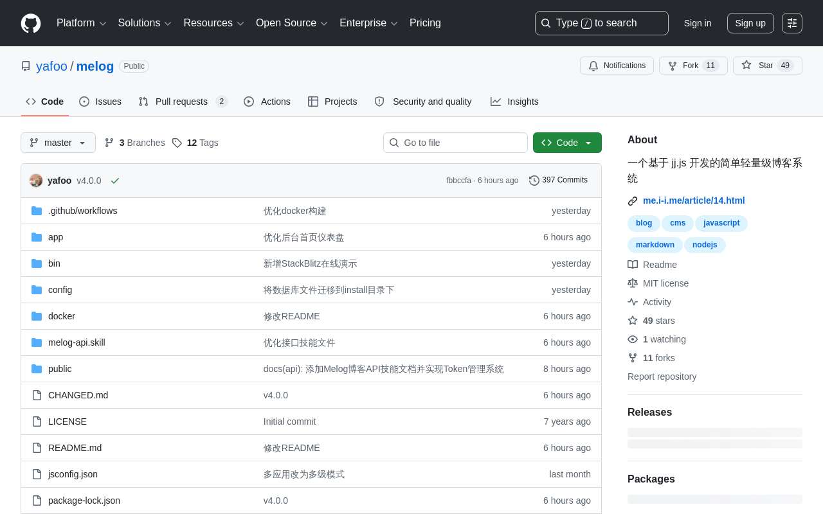Viewport: 823px width, 514px height.
Task: Select the cms topic tag
Action: (678, 223)
